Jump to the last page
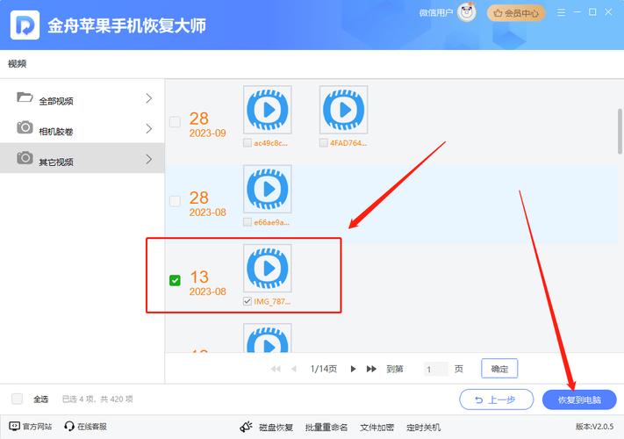Screen dimensions: 624x439 coord(371,369)
